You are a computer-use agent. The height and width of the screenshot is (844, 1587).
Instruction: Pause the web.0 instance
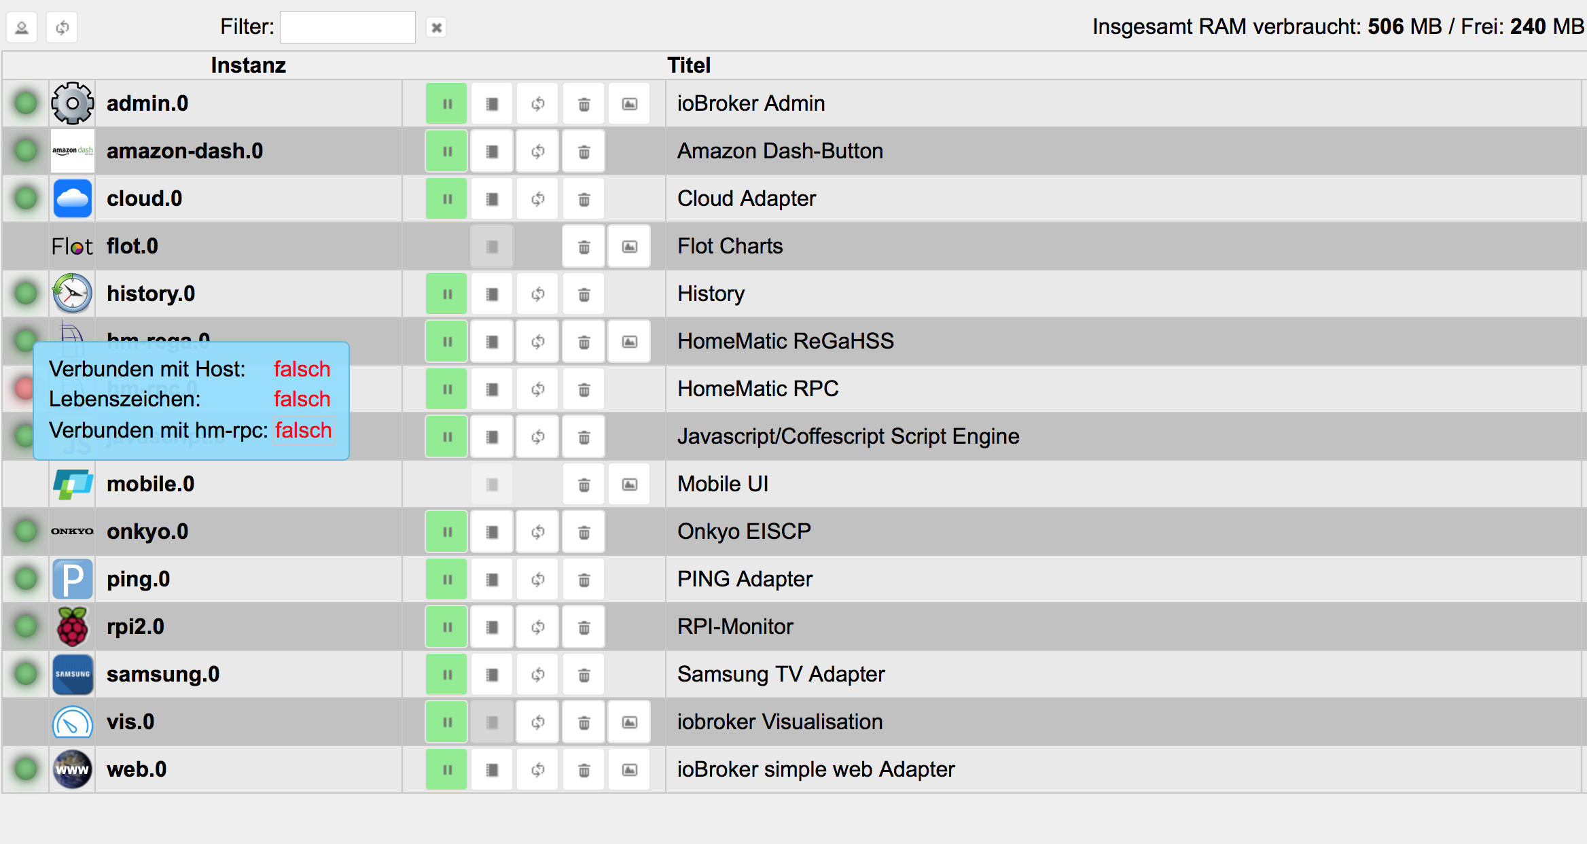click(446, 770)
